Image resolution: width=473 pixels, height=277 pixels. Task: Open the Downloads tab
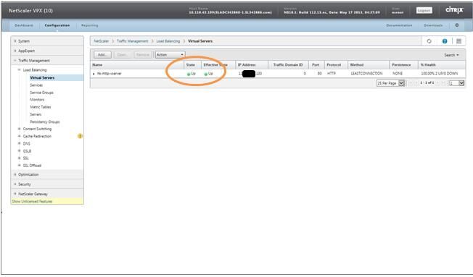(433, 25)
